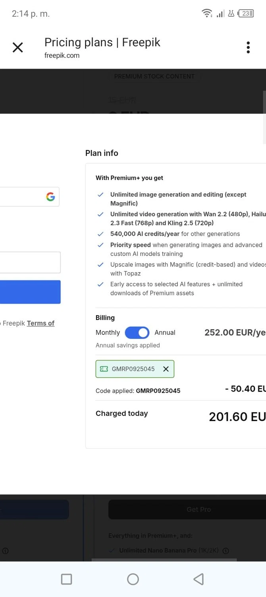The image size is (266, 597).
Task: Close the Freepik pricing browser tab
Action: pos(18,48)
